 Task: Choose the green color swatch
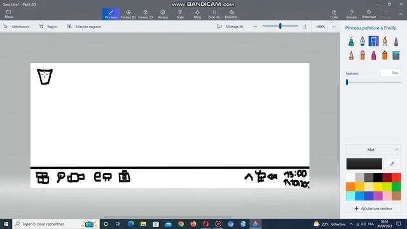[396, 186]
